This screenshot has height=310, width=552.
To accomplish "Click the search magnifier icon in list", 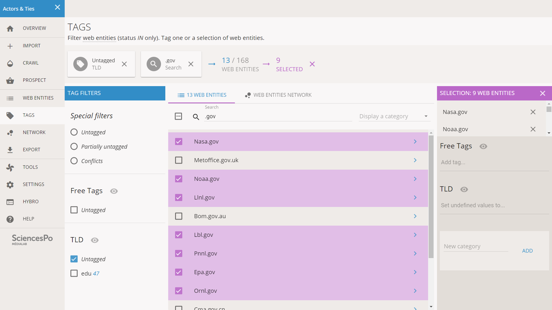I will click(x=196, y=117).
